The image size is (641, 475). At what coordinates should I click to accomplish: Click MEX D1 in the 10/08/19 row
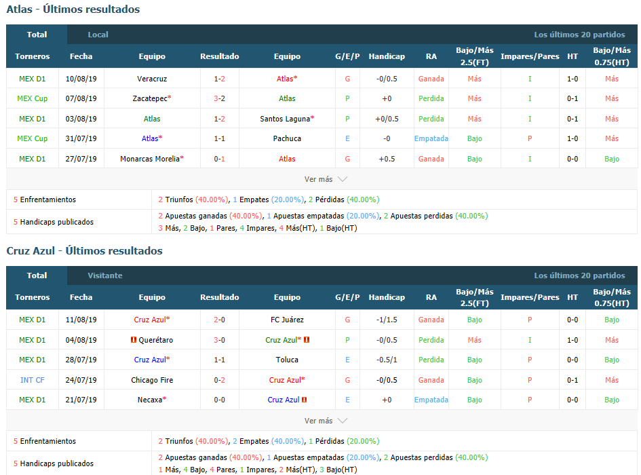point(33,79)
